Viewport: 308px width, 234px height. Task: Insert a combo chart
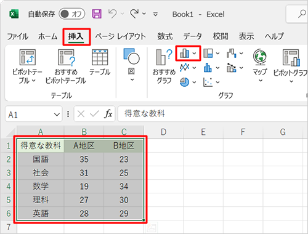235,68
